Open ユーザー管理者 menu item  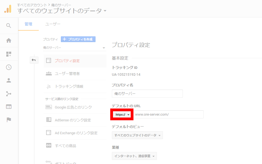(x=75, y=74)
